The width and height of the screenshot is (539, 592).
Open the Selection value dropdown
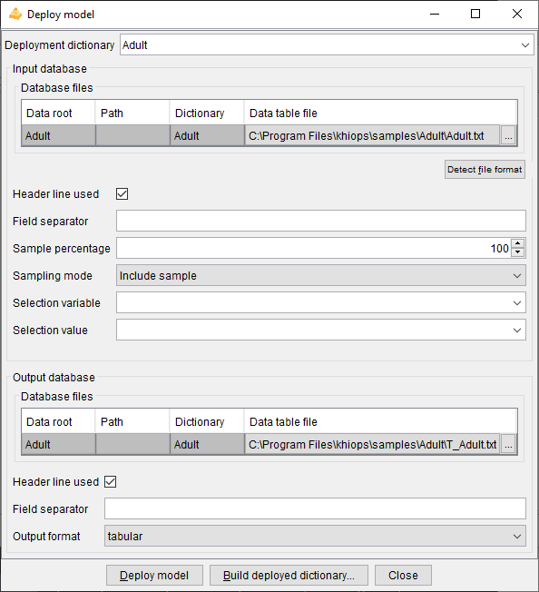pos(321,330)
